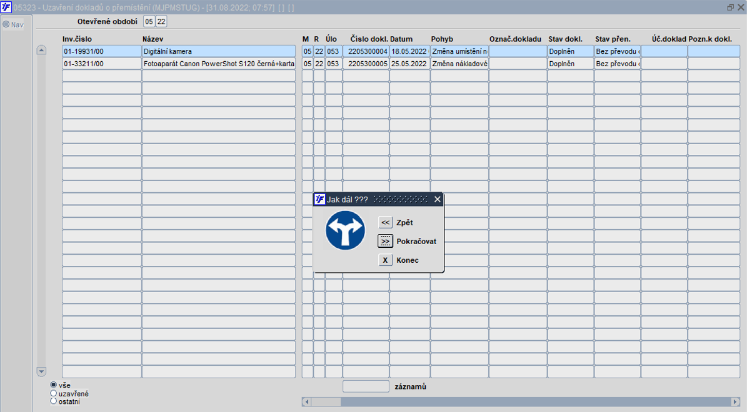Click the Fotoaparát Canon PowerShot S120 cell
The width and height of the screenshot is (747, 412).
point(219,64)
